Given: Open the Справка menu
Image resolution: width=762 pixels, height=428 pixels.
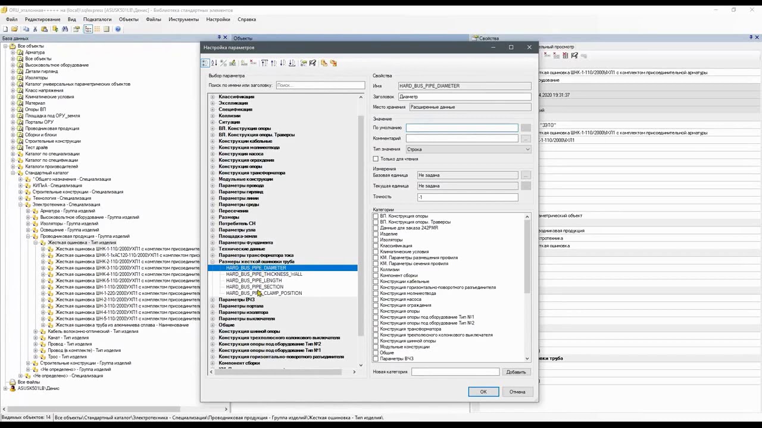Looking at the screenshot, I should click(x=247, y=19).
